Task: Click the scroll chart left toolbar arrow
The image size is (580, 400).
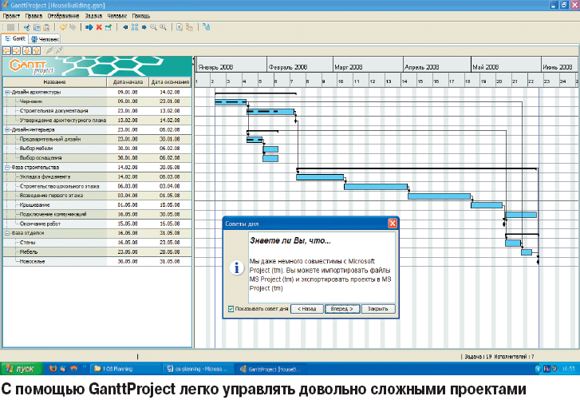Action: [125, 26]
